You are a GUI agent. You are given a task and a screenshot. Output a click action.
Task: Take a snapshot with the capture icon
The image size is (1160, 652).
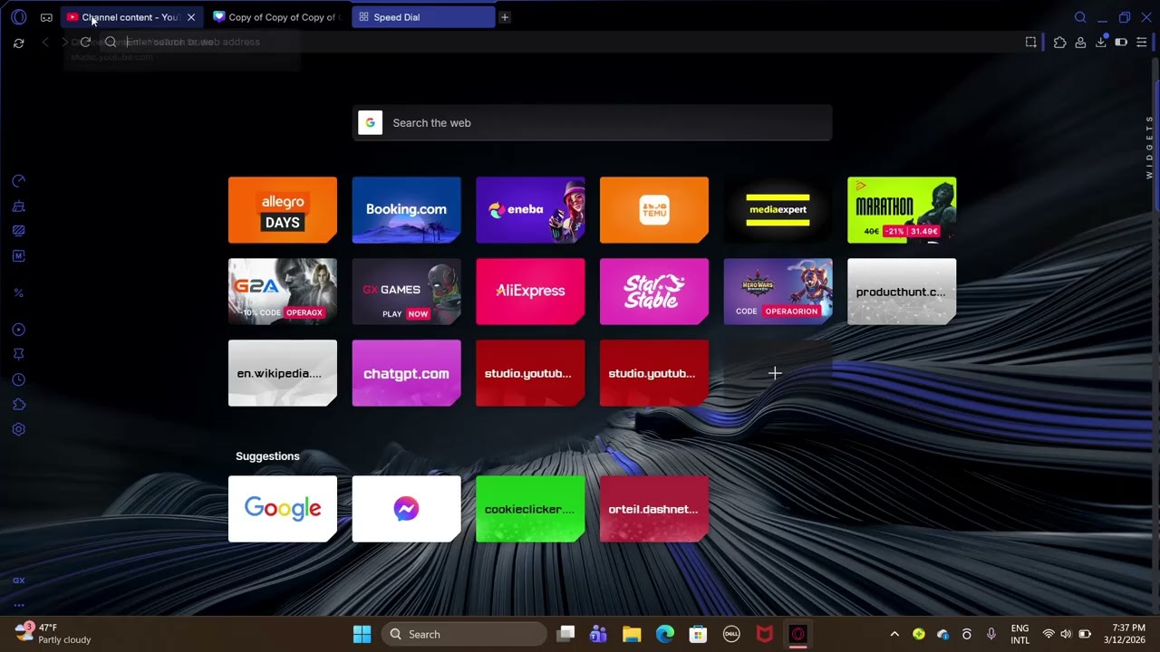point(1030,42)
